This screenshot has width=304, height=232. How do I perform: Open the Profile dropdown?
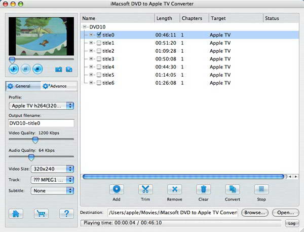[42, 106]
